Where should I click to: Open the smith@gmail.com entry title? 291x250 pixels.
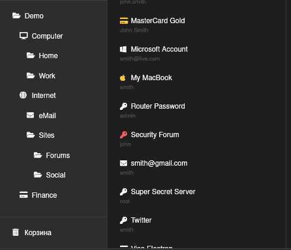[159, 163]
